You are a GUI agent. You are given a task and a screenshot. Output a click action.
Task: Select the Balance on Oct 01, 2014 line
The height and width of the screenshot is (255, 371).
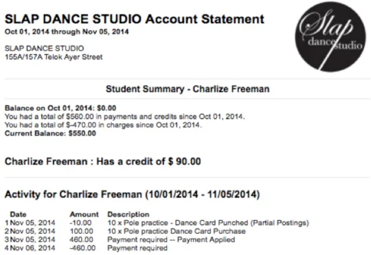pos(60,108)
